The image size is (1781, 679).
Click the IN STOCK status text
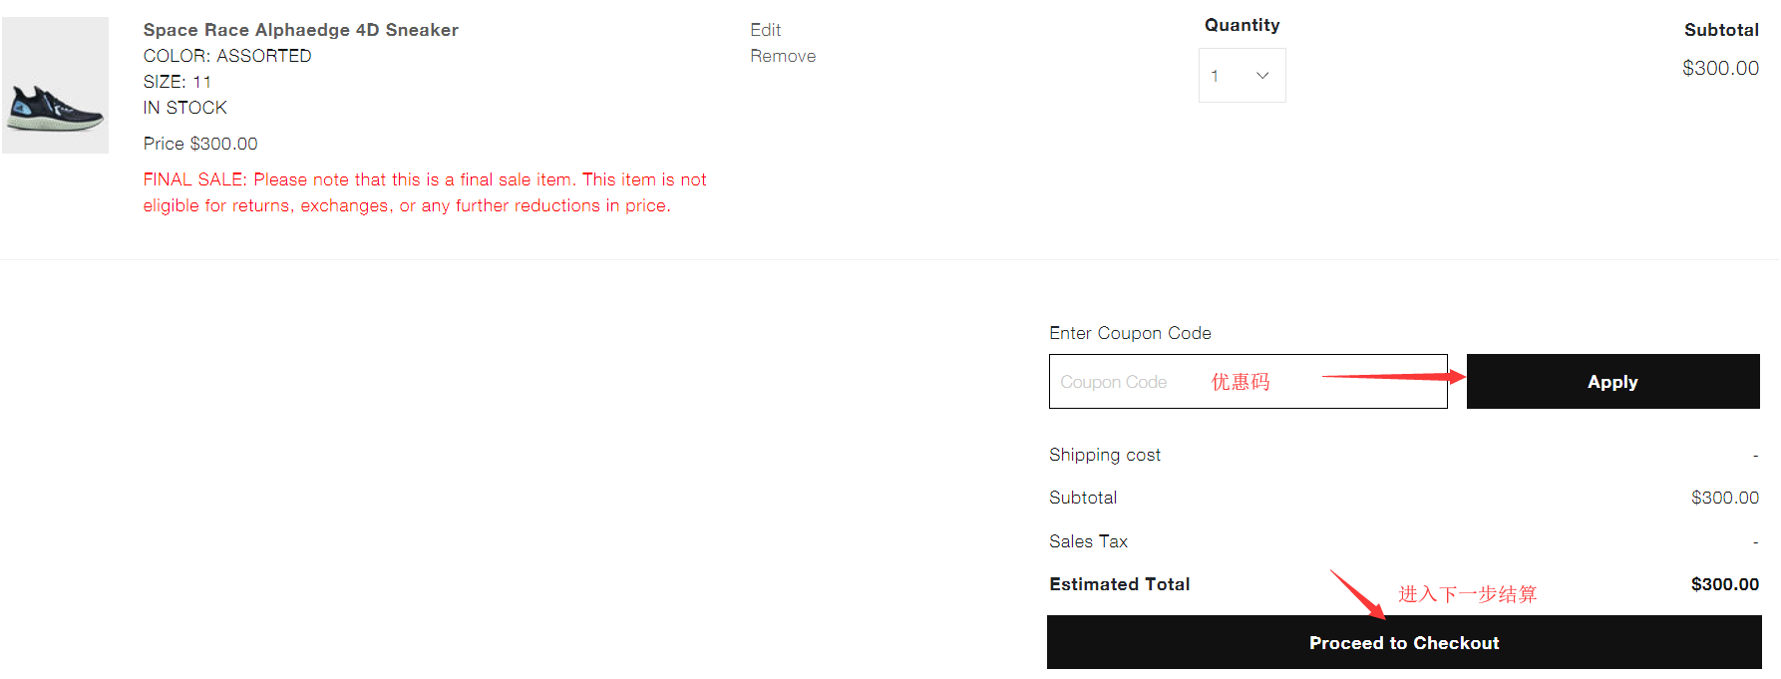[x=184, y=108]
